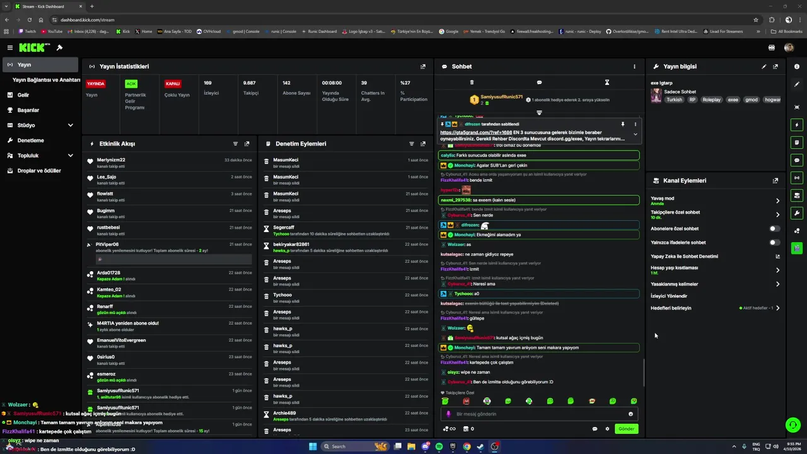Open the gta5grand.com link in pinned message
The image size is (807, 454).
(476, 133)
